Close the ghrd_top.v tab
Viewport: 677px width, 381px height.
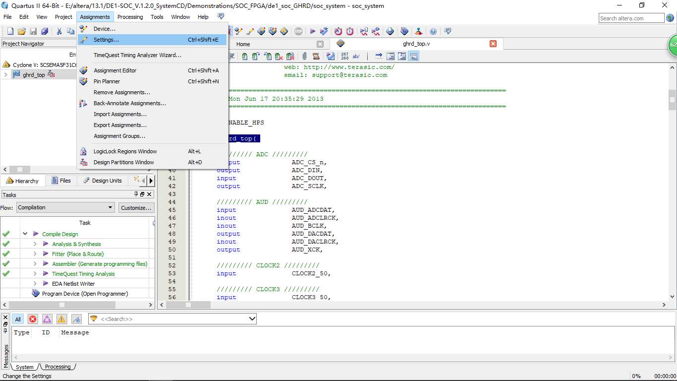(493, 44)
